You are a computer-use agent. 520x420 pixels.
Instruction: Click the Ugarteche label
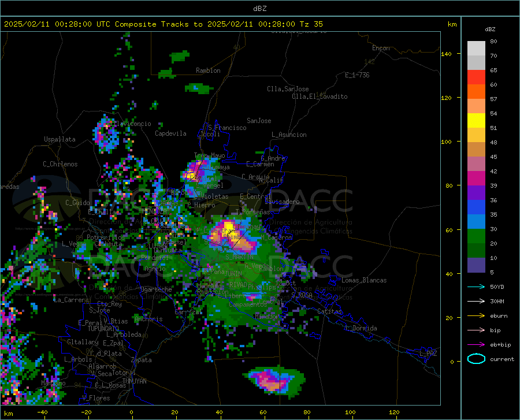156,289
